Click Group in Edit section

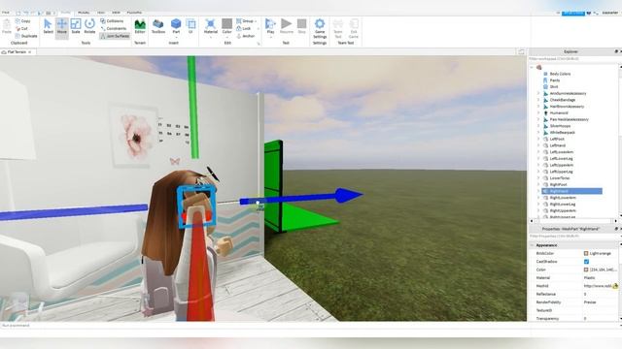(x=246, y=21)
